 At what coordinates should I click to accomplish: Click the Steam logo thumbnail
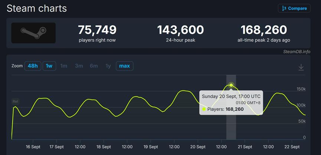coord(33,33)
